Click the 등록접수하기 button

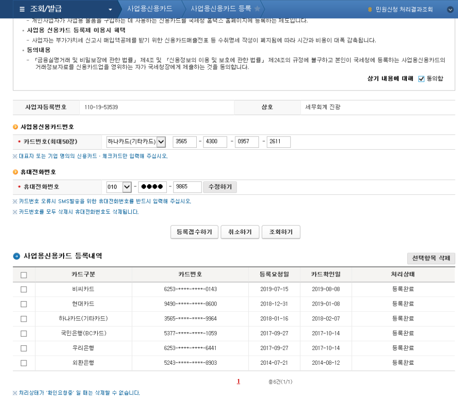(x=194, y=232)
